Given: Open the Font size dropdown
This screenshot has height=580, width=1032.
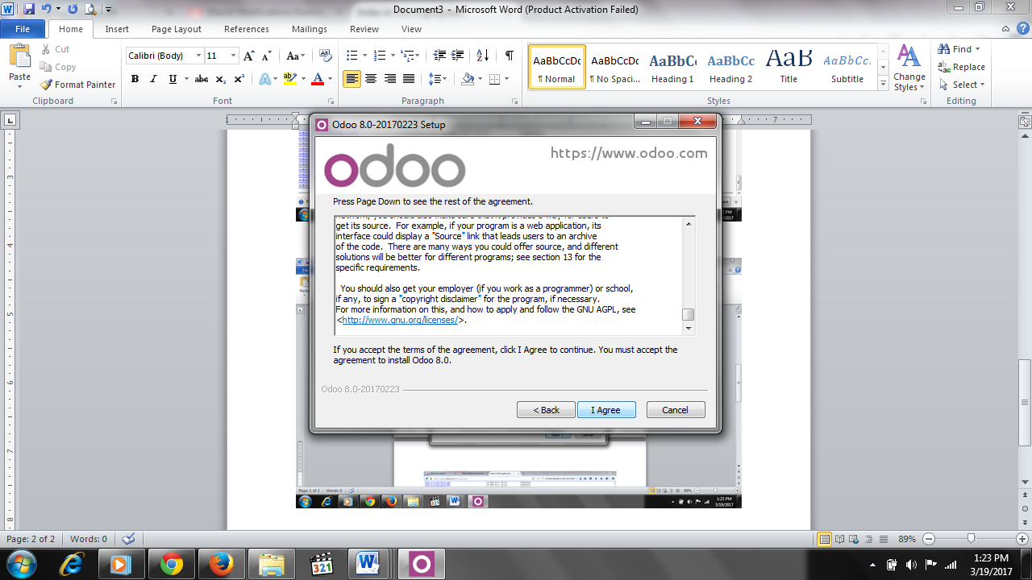Looking at the screenshot, I should (x=234, y=56).
